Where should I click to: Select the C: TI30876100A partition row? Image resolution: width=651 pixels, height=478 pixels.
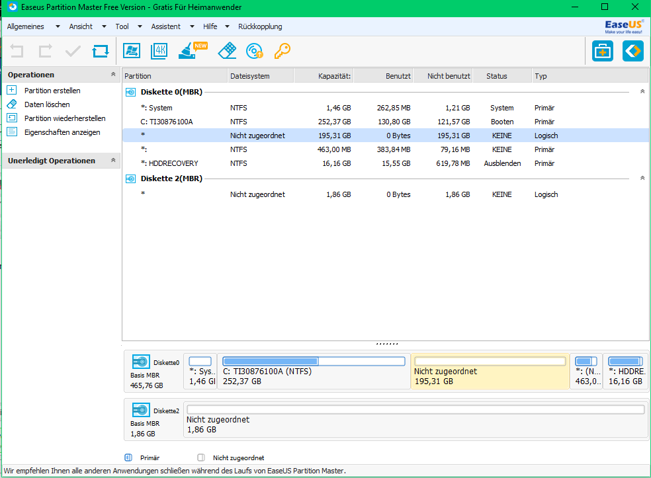tap(385, 122)
